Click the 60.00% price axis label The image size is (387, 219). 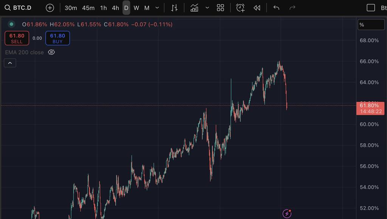pyautogui.click(x=369, y=124)
